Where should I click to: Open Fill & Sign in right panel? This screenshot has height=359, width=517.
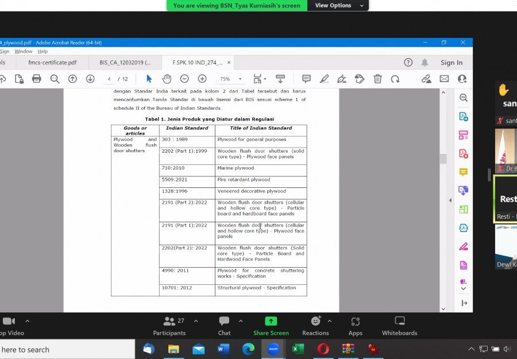(463, 246)
